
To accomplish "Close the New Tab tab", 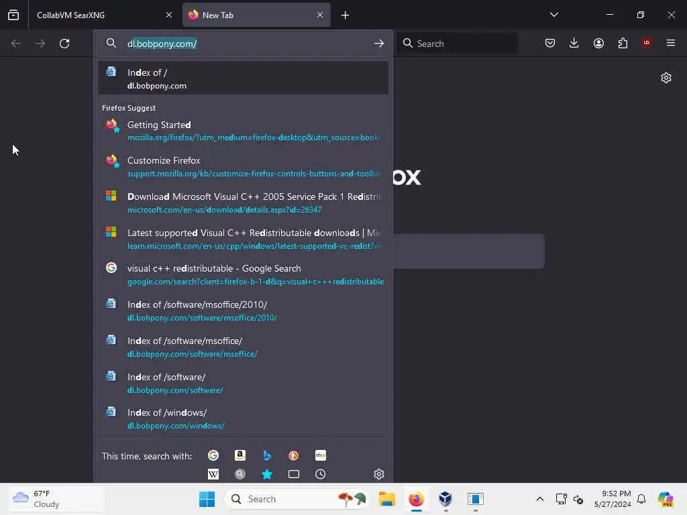I will [x=320, y=15].
